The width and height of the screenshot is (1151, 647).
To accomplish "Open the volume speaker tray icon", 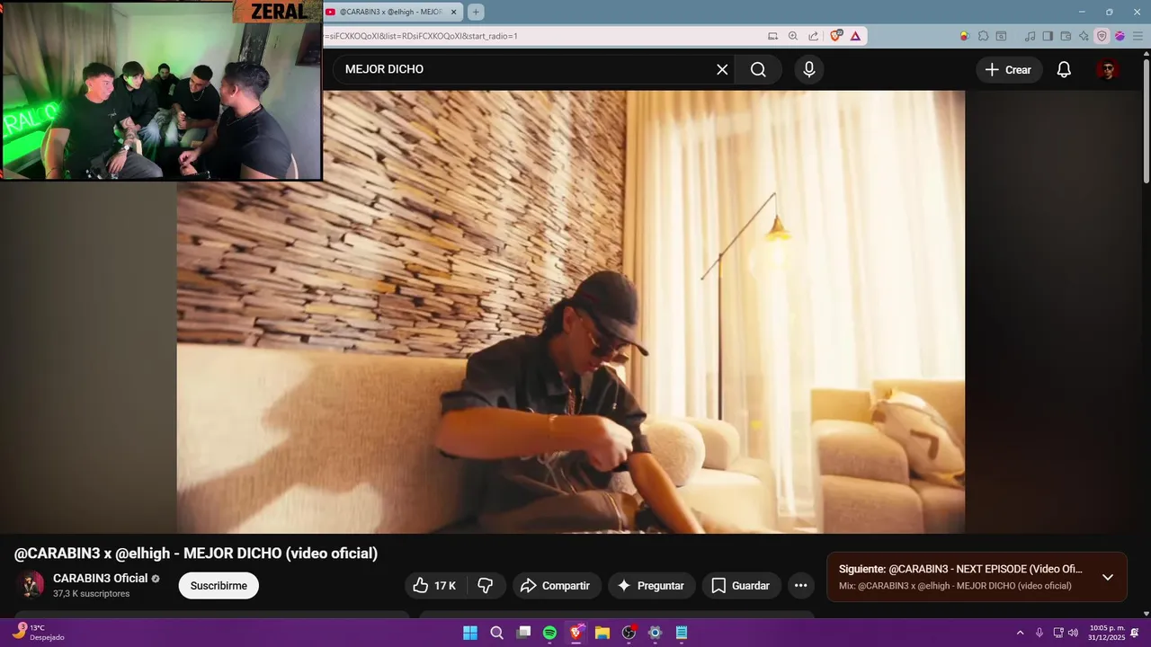I will (x=1073, y=633).
